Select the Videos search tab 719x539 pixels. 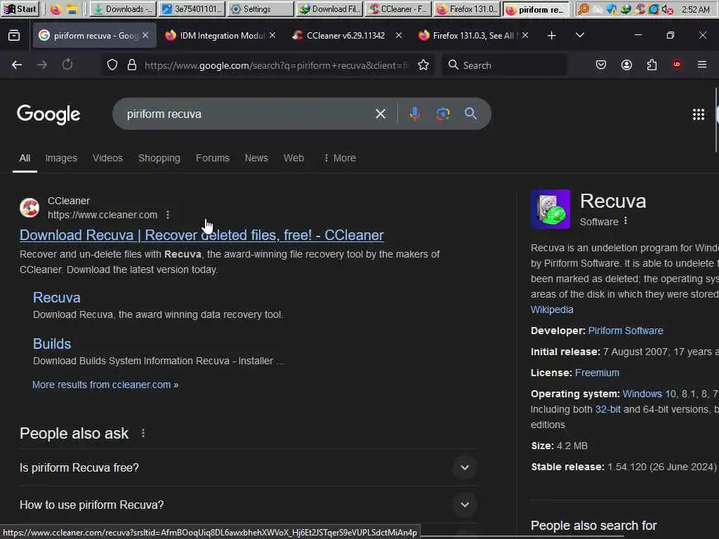tap(107, 158)
